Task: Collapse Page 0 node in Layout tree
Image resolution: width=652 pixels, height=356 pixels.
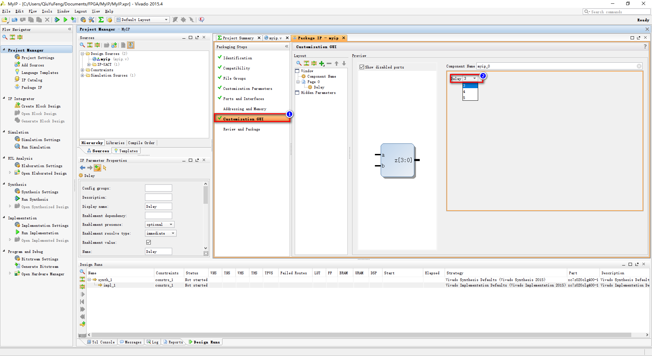Action: click(298, 82)
